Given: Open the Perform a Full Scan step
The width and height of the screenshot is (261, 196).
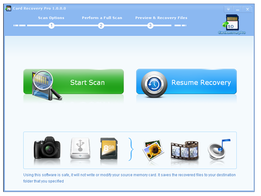Looking at the screenshot, I should pos(102,18).
